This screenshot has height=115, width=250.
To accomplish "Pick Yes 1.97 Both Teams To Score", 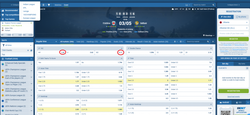I will 58,63.
